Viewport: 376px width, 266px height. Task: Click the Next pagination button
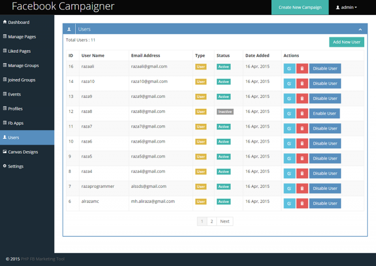point(225,221)
